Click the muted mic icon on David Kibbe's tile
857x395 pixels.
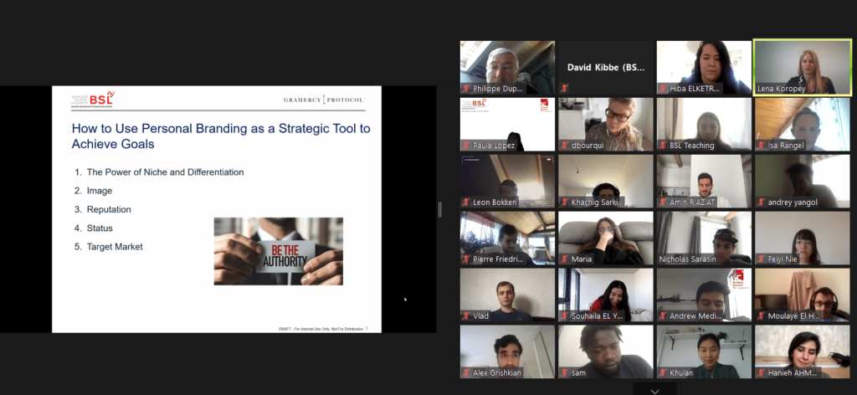(565, 88)
